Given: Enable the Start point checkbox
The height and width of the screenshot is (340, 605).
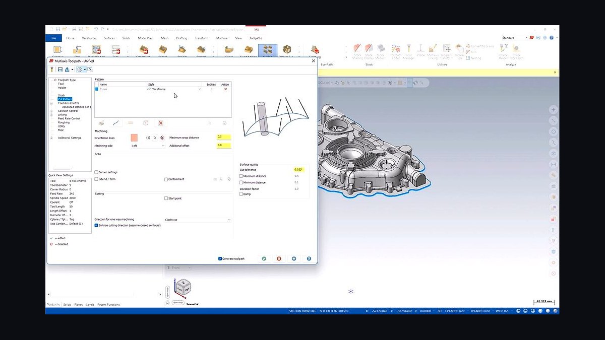Looking at the screenshot, I should click(166, 198).
